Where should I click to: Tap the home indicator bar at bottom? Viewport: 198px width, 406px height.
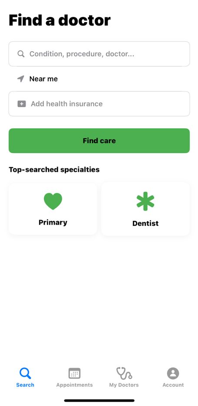click(99, 400)
